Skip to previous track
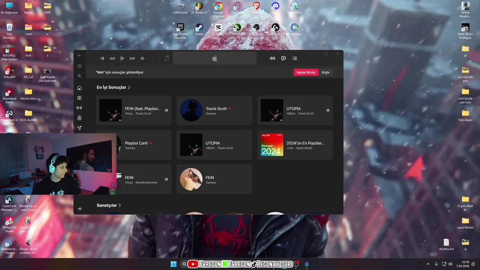480x270 pixels. pos(112,58)
